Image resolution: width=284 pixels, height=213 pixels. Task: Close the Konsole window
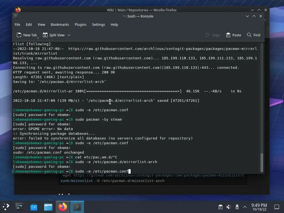[x=261, y=16]
